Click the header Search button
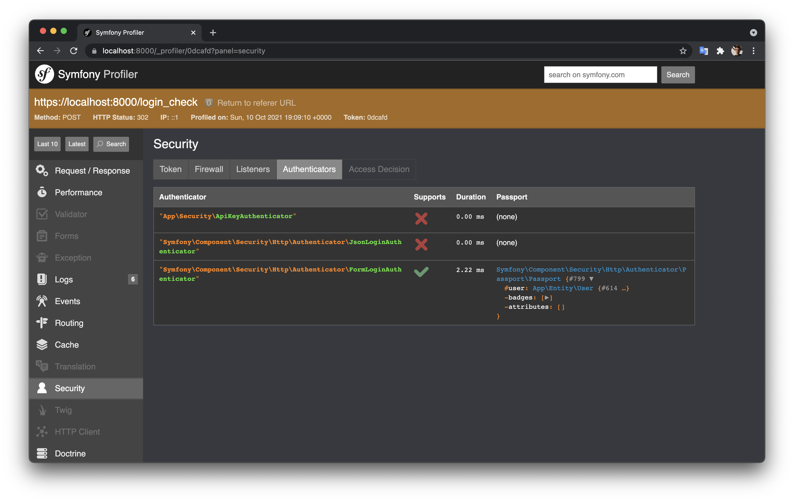The image size is (794, 501). (678, 75)
